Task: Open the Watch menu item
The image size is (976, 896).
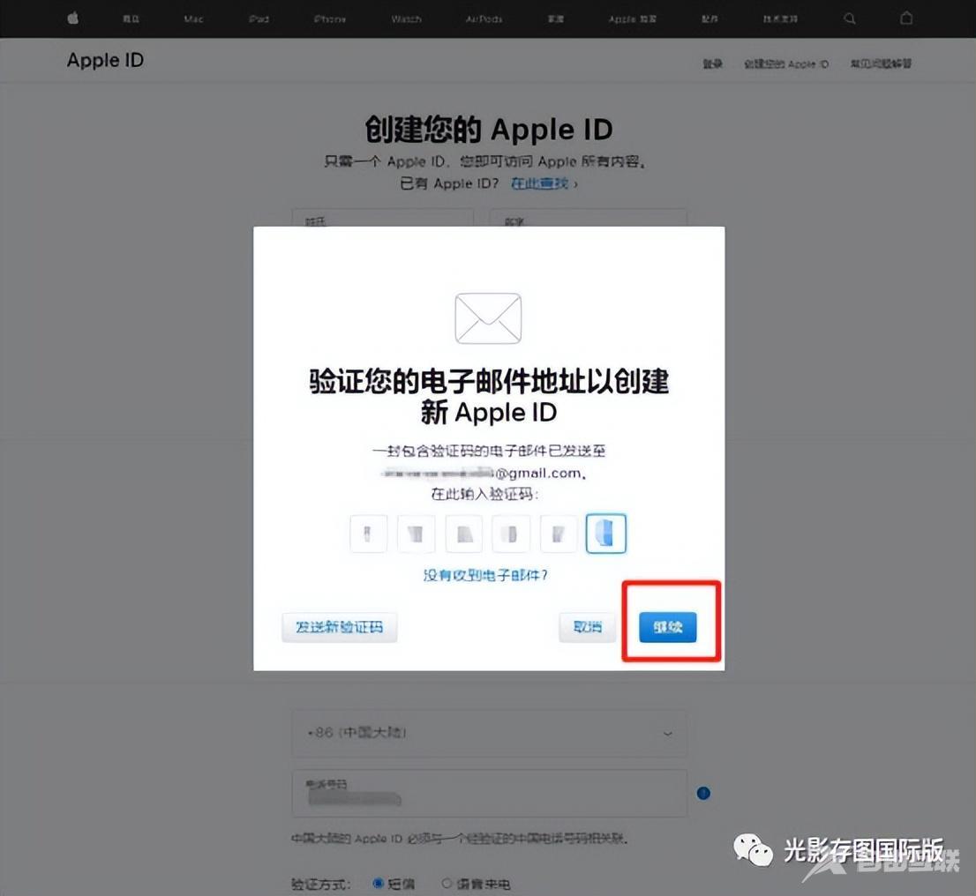Action: 406,19
